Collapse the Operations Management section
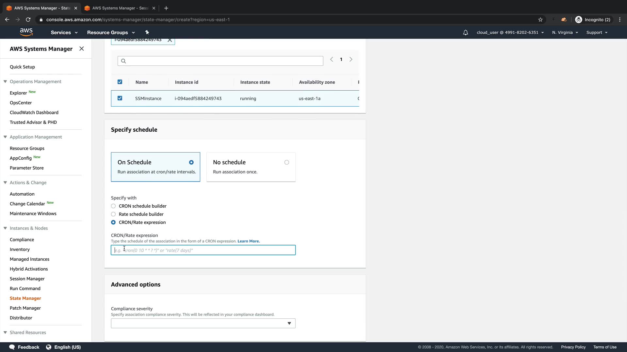Screen dimensions: 627x352 [5, 81]
